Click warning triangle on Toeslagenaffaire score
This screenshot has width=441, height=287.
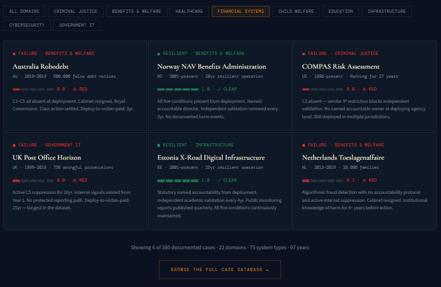tap(364, 180)
